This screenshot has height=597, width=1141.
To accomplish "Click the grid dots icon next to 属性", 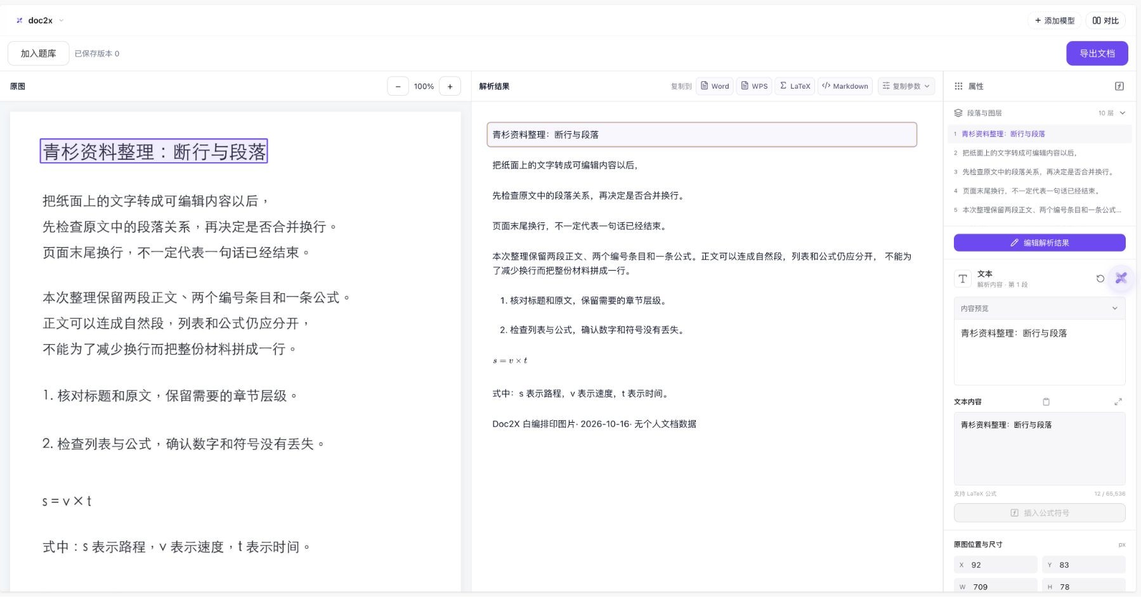I will 958,86.
